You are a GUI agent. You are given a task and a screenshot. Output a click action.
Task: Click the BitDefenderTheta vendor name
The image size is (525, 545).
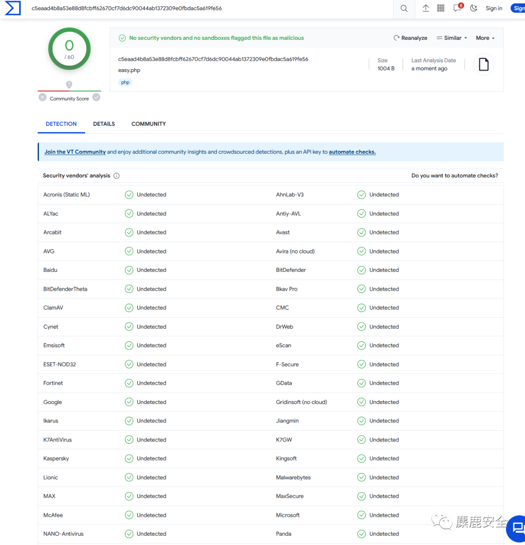click(65, 289)
